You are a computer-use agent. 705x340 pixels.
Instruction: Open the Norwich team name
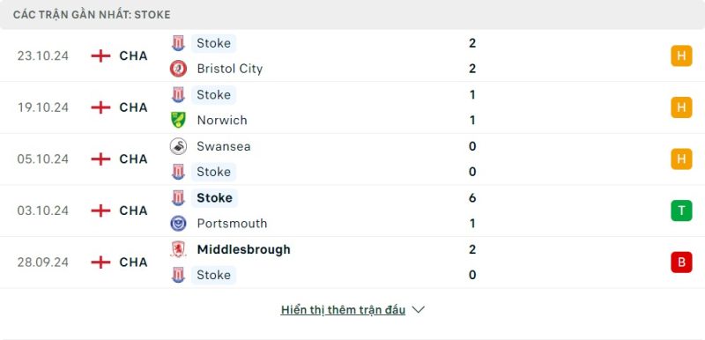pos(222,121)
